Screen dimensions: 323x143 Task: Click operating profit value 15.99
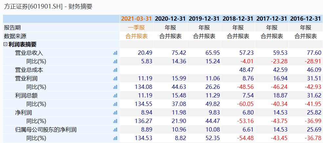click(x=179, y=78)
